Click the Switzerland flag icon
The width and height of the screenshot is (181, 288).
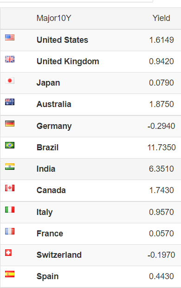coord(8,253)
